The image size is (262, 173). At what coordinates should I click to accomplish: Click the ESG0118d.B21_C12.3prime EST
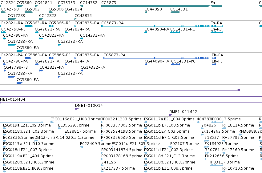click(169, 156)
